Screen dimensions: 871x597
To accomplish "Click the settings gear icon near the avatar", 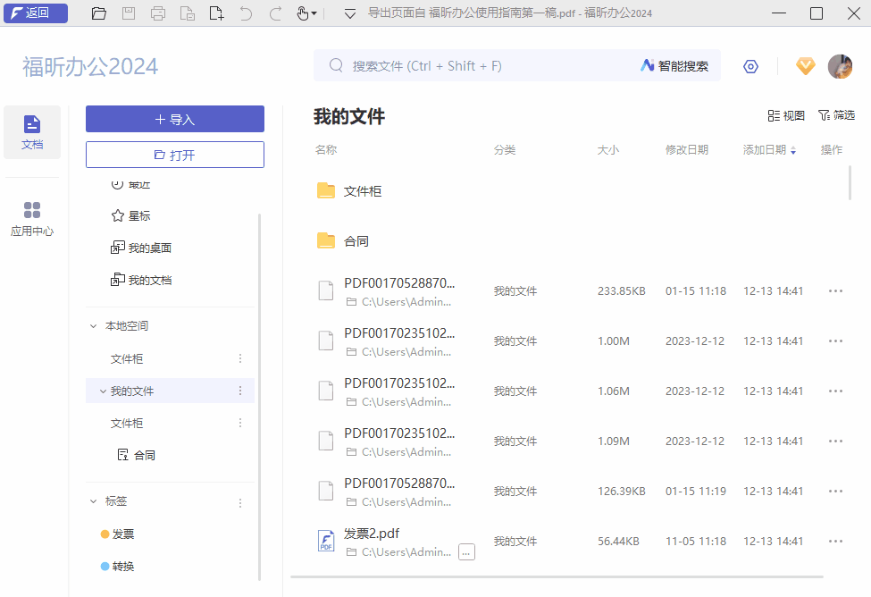I will click(750, 65).
